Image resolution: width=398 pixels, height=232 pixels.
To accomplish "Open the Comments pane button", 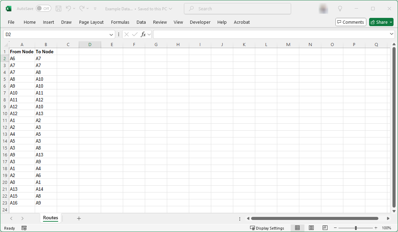I will coord(351,22).
